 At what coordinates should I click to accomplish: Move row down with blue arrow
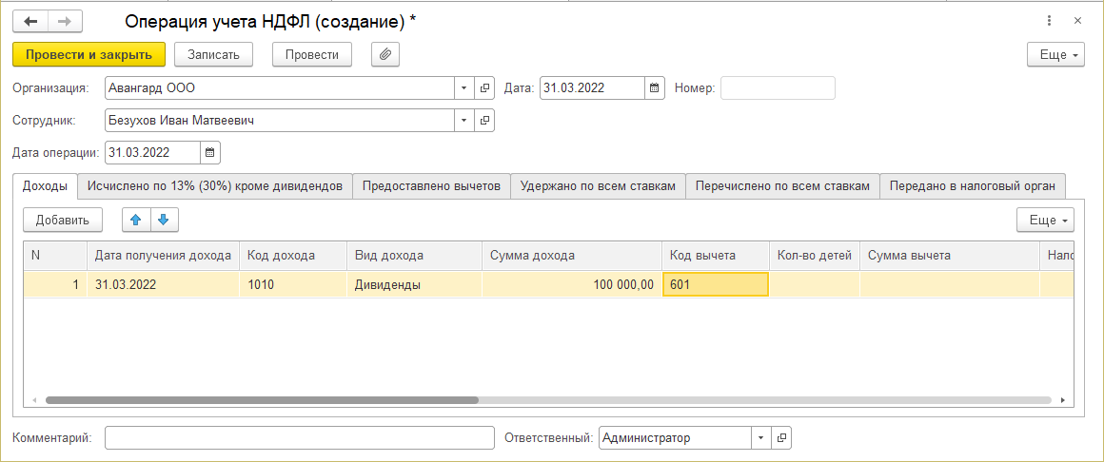[164, 220]
